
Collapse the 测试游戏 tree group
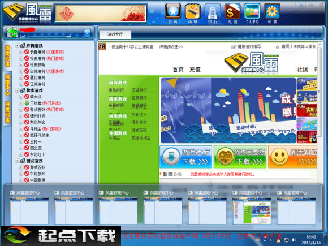(18, 161)
